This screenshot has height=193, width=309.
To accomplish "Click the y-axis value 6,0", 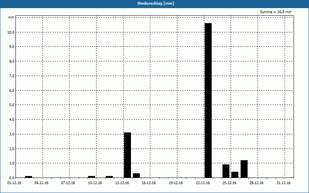I will 12,90.
